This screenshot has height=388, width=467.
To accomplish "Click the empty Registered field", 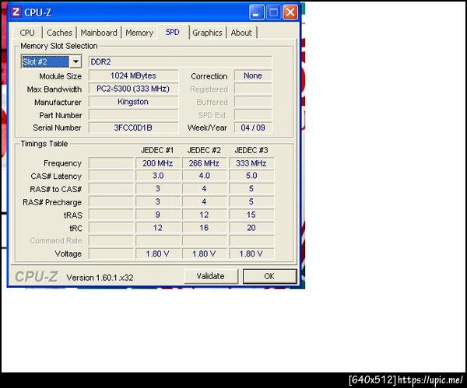I will pos(253,89).
